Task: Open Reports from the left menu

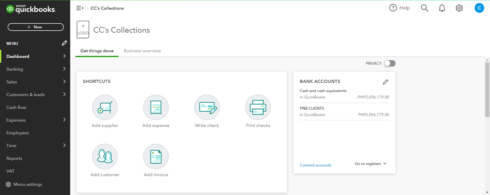Action: 14,158
